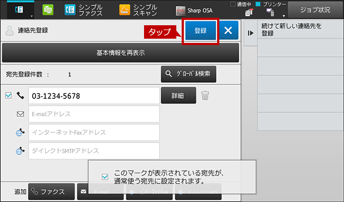
Task: Open グローバル検索 global search
Action: tap(189, 74)
